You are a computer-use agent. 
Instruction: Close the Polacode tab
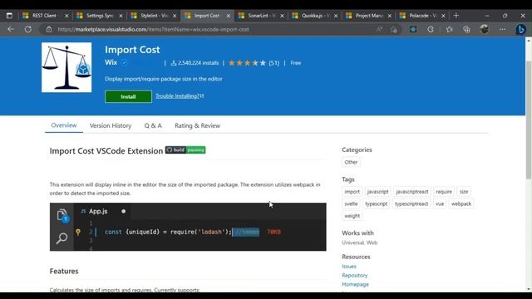pyautogui.click(x=443, y=16)
